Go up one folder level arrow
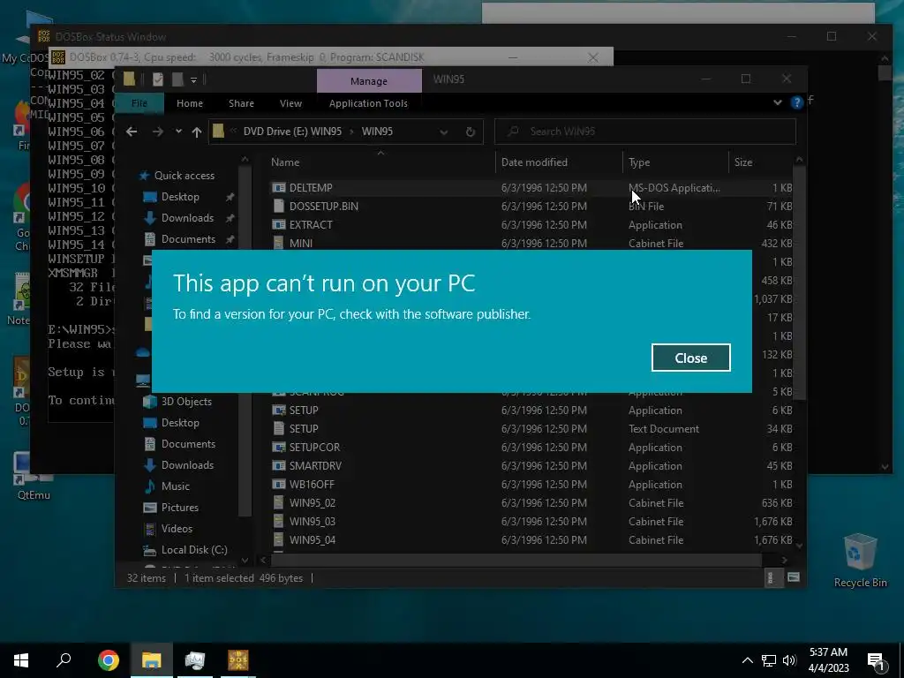Image resolution: width=904 pixels, height=678 pixels. (x=197, y=132)
